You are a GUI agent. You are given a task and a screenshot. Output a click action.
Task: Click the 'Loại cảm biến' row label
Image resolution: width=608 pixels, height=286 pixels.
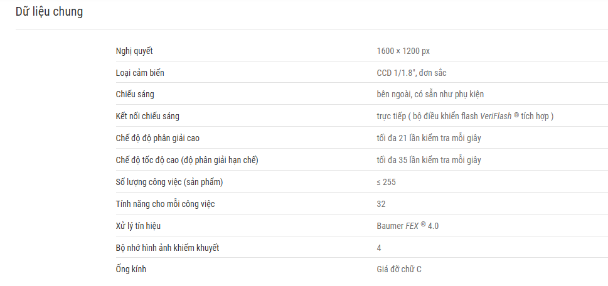click(x=140, y=73)
